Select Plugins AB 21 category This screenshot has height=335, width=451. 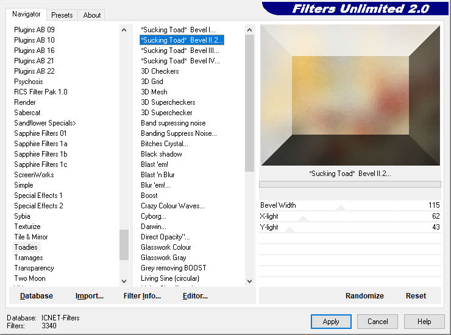coord(34,61)
